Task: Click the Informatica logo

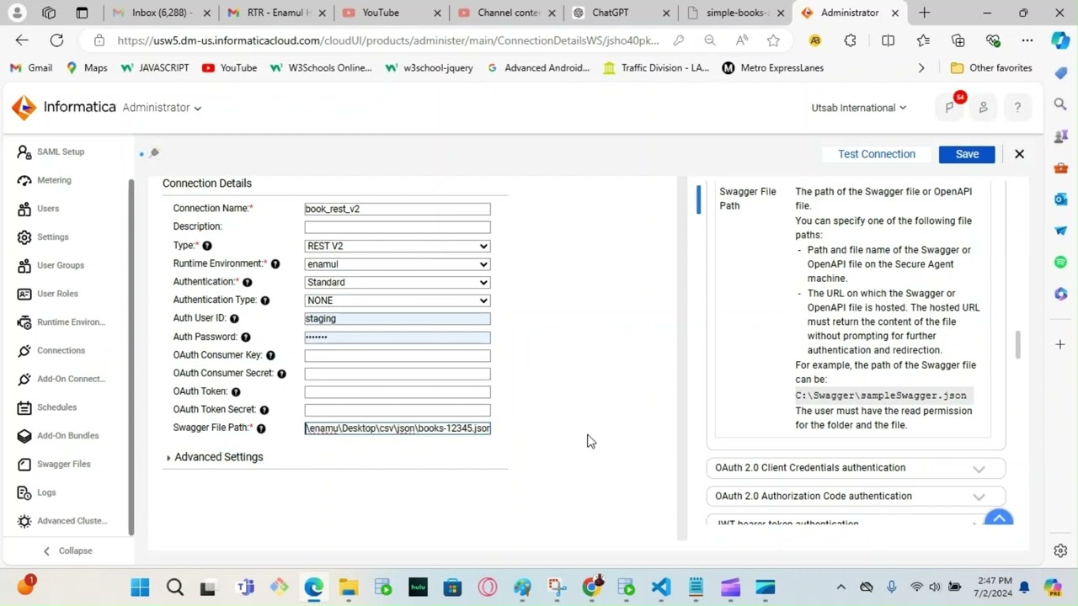Action: coord(64,107)
